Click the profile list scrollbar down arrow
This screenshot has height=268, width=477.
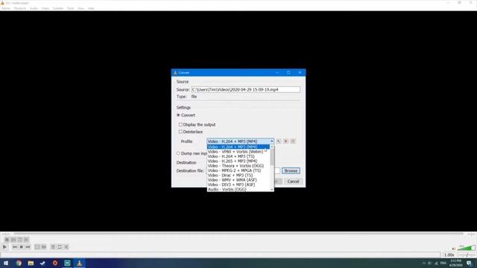click(x=272, y=190)
